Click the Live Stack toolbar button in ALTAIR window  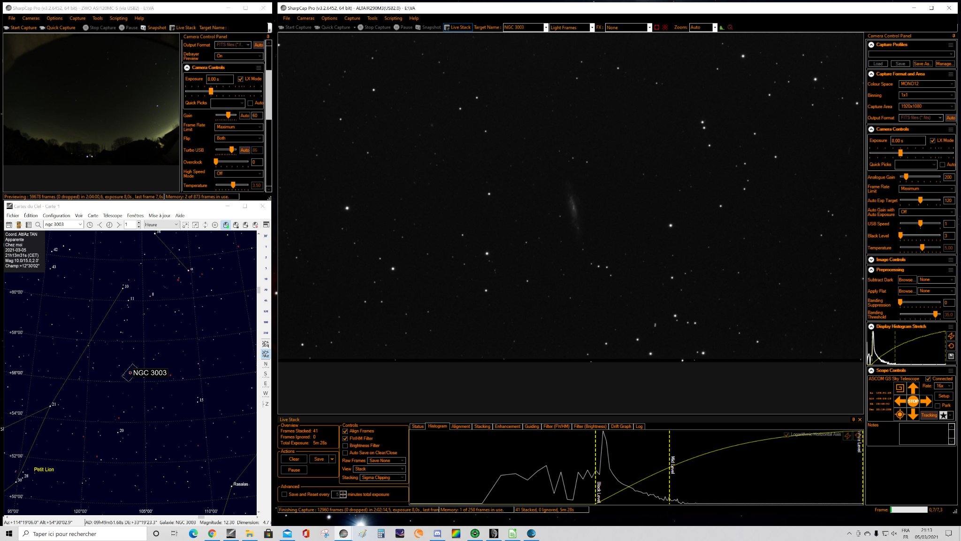coord(457,27)
